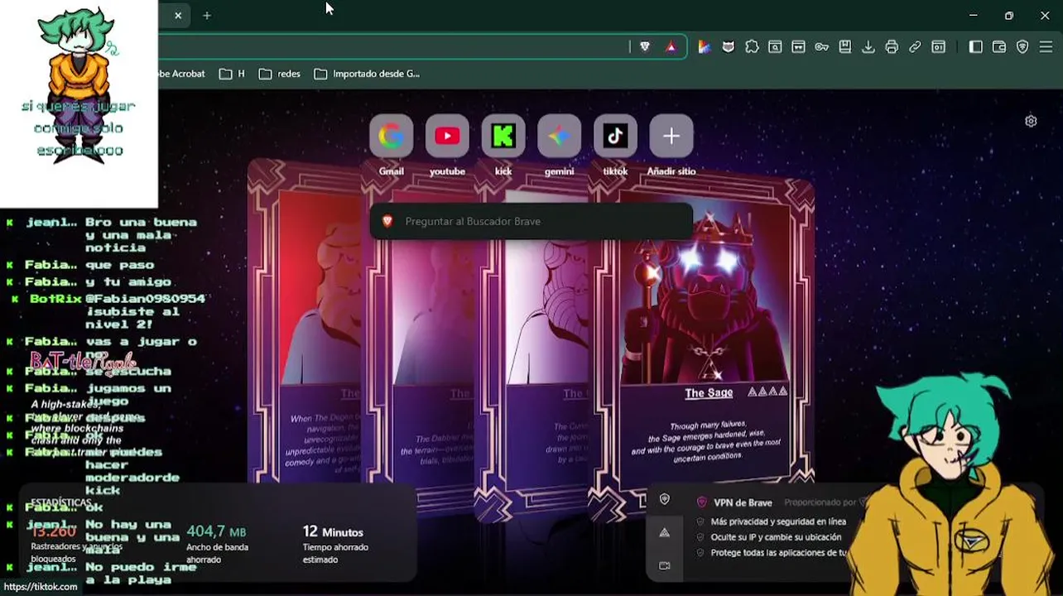Viewport: 1063px width, 596px height.
Task: Click the 12 Minutos time saved stat
Action: (x=333, y=531)
